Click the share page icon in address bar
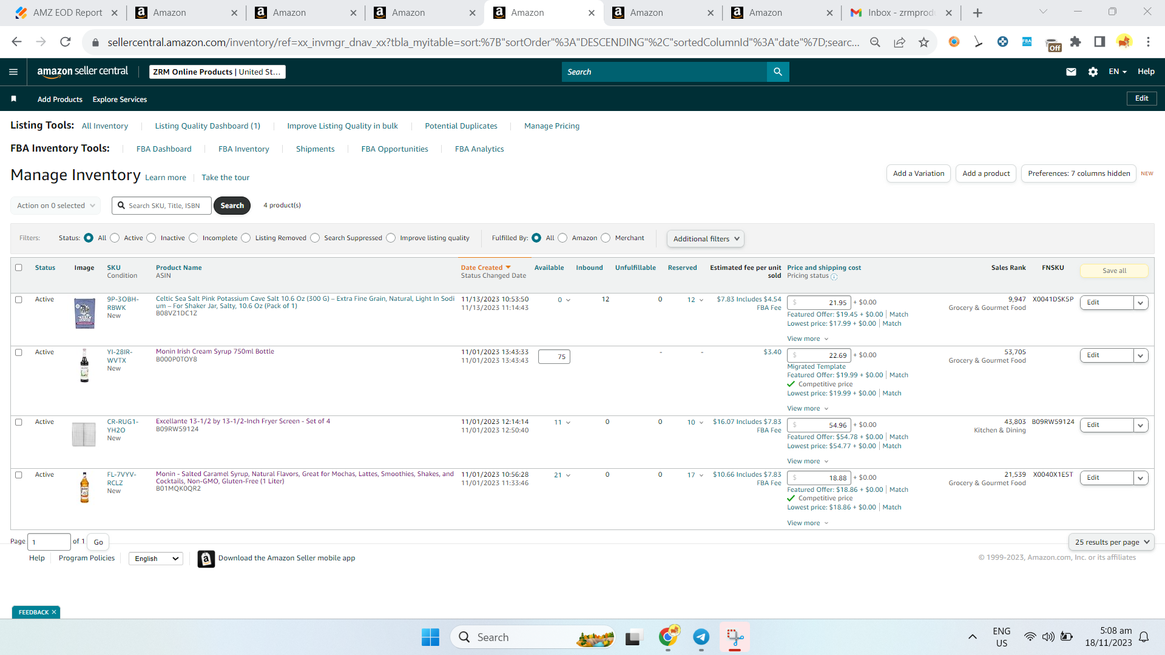 pos(899,42)
